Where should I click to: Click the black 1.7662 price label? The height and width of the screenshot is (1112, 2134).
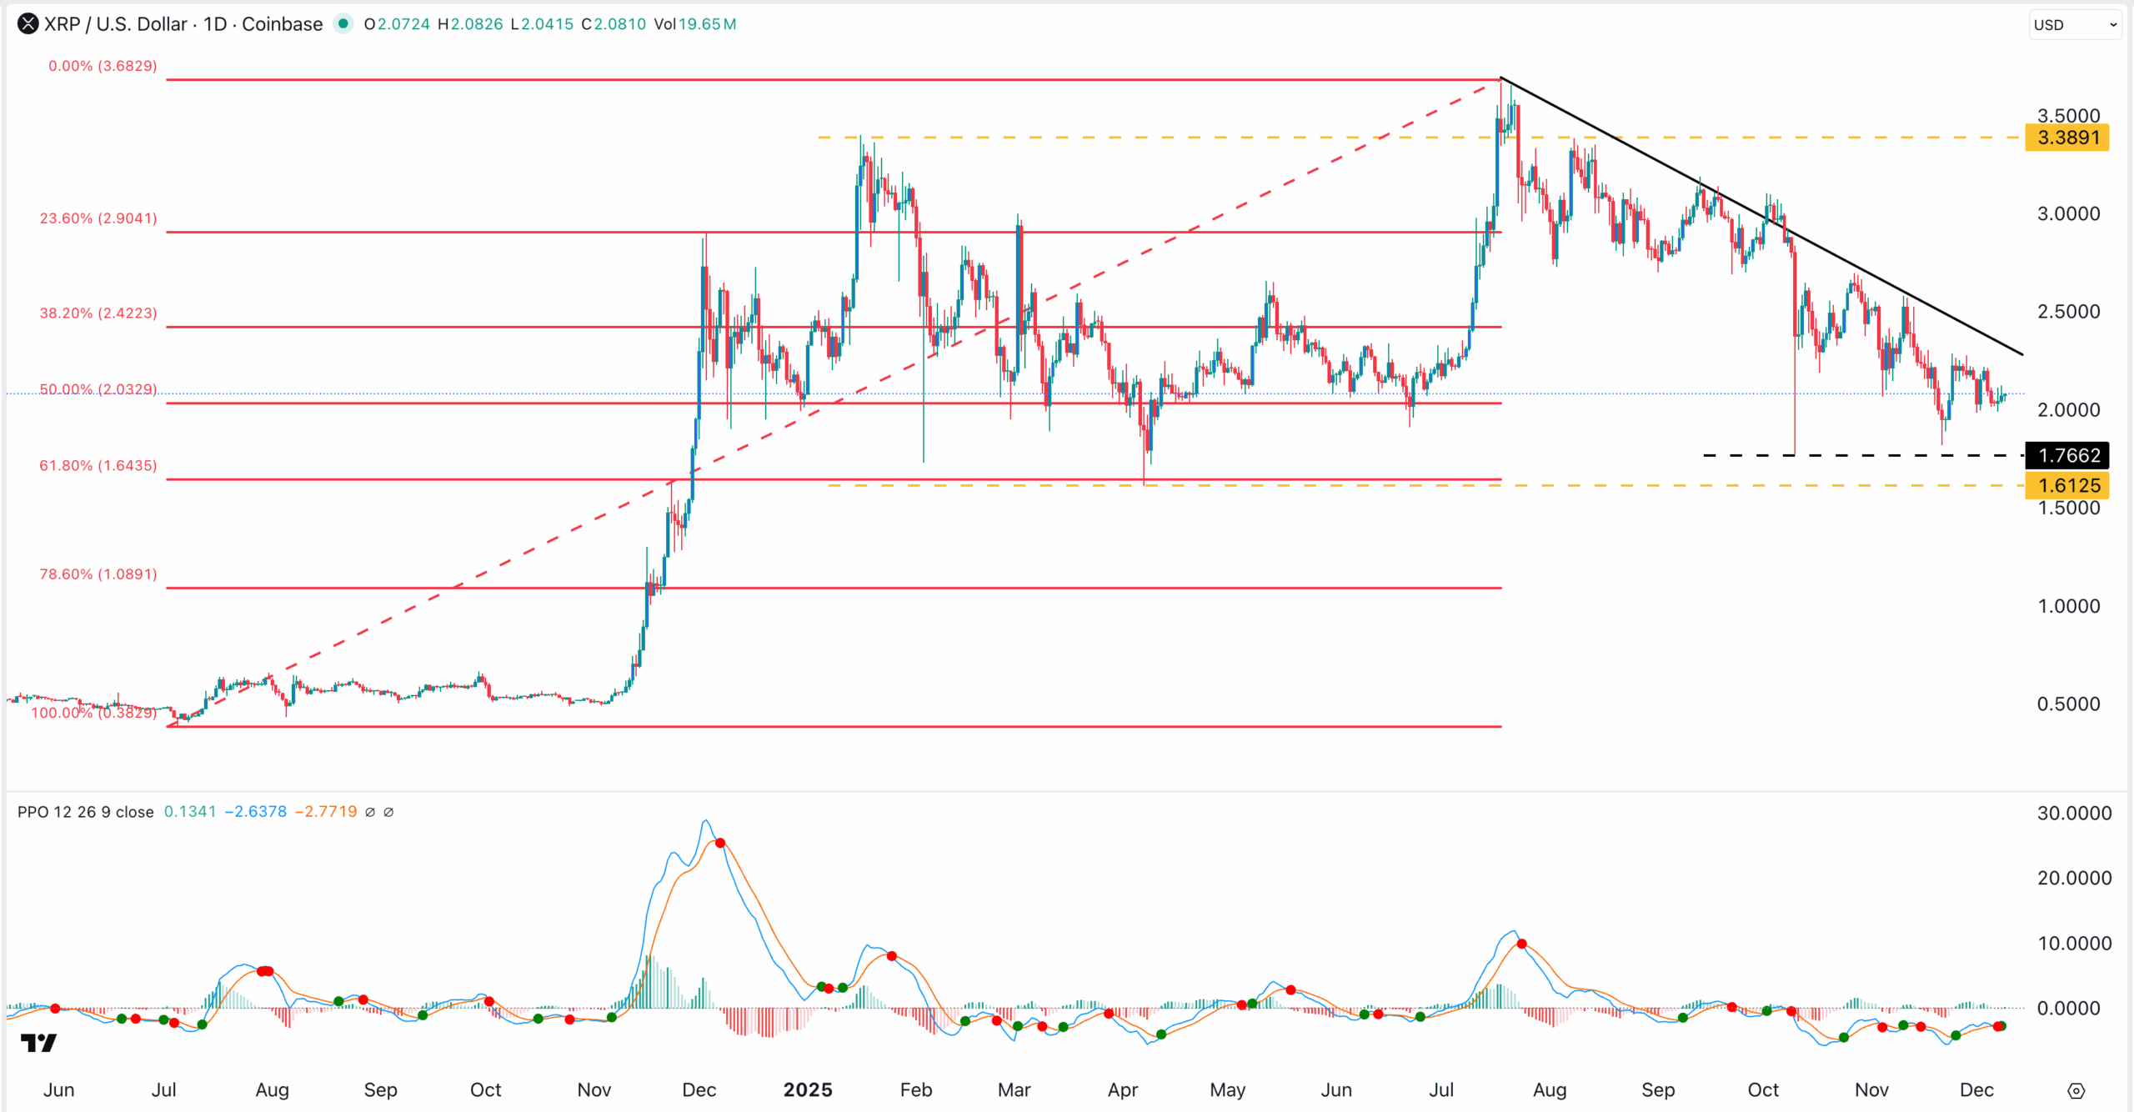click(x=2068, y=455)
